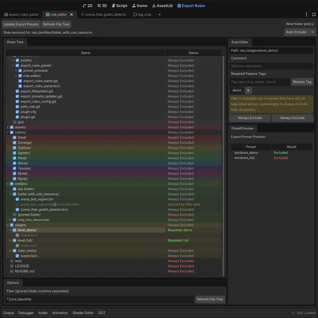
Task: Toggle the 5teal/ folder checkbox
Action: tap(14, 158)
